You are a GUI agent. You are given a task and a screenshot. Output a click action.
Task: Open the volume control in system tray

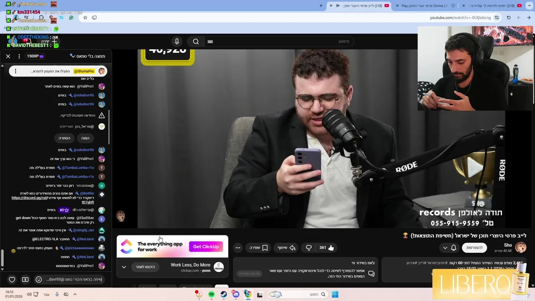click(29, 294)
